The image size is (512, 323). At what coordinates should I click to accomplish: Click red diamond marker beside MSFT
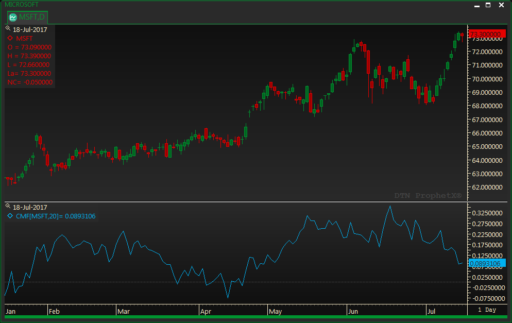click(x=10, y=38)
